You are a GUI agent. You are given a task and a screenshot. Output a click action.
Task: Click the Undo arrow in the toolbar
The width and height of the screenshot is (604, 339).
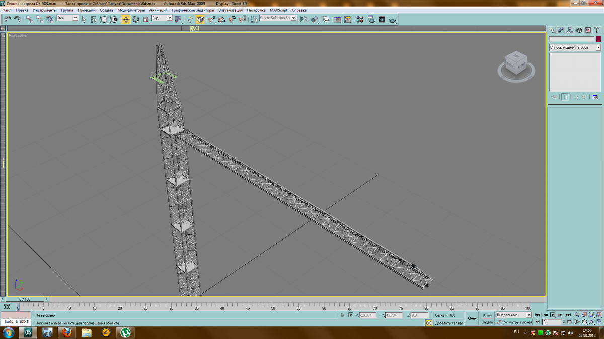pyautogui.click(x=8, y=19)
